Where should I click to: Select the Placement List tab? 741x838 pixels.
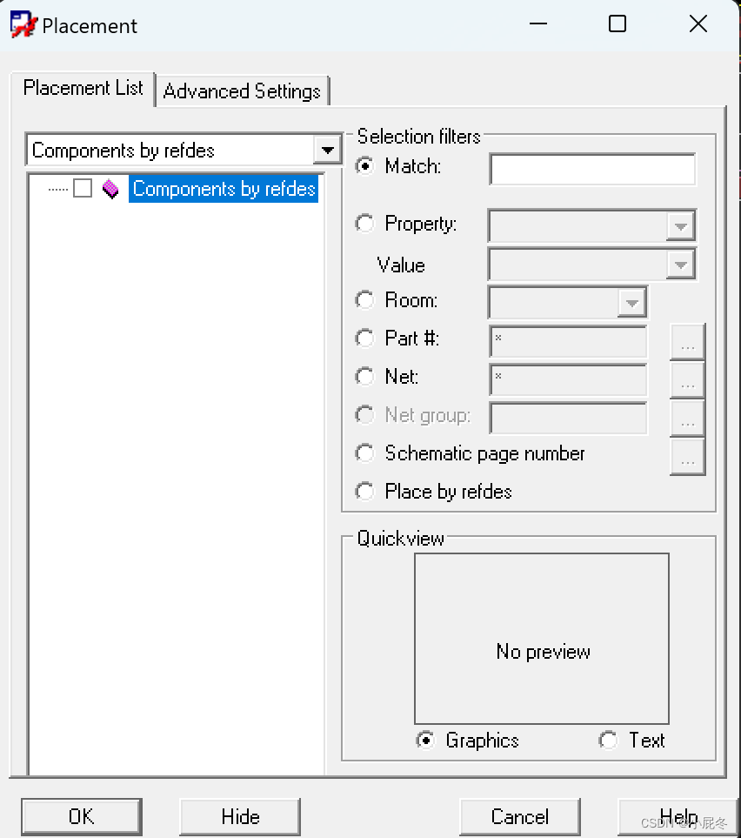click(83, 88)
